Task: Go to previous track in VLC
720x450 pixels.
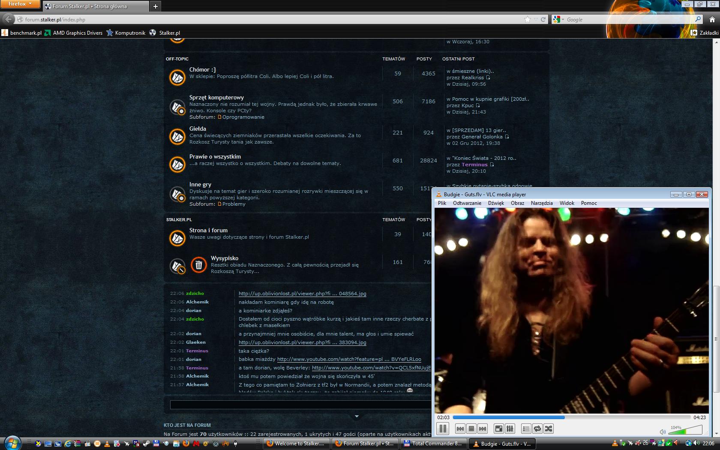Action: [460, 429]
